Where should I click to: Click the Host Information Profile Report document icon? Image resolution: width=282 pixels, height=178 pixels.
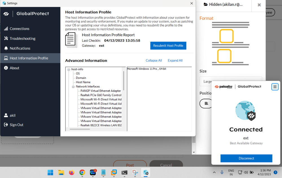point(71,40)
